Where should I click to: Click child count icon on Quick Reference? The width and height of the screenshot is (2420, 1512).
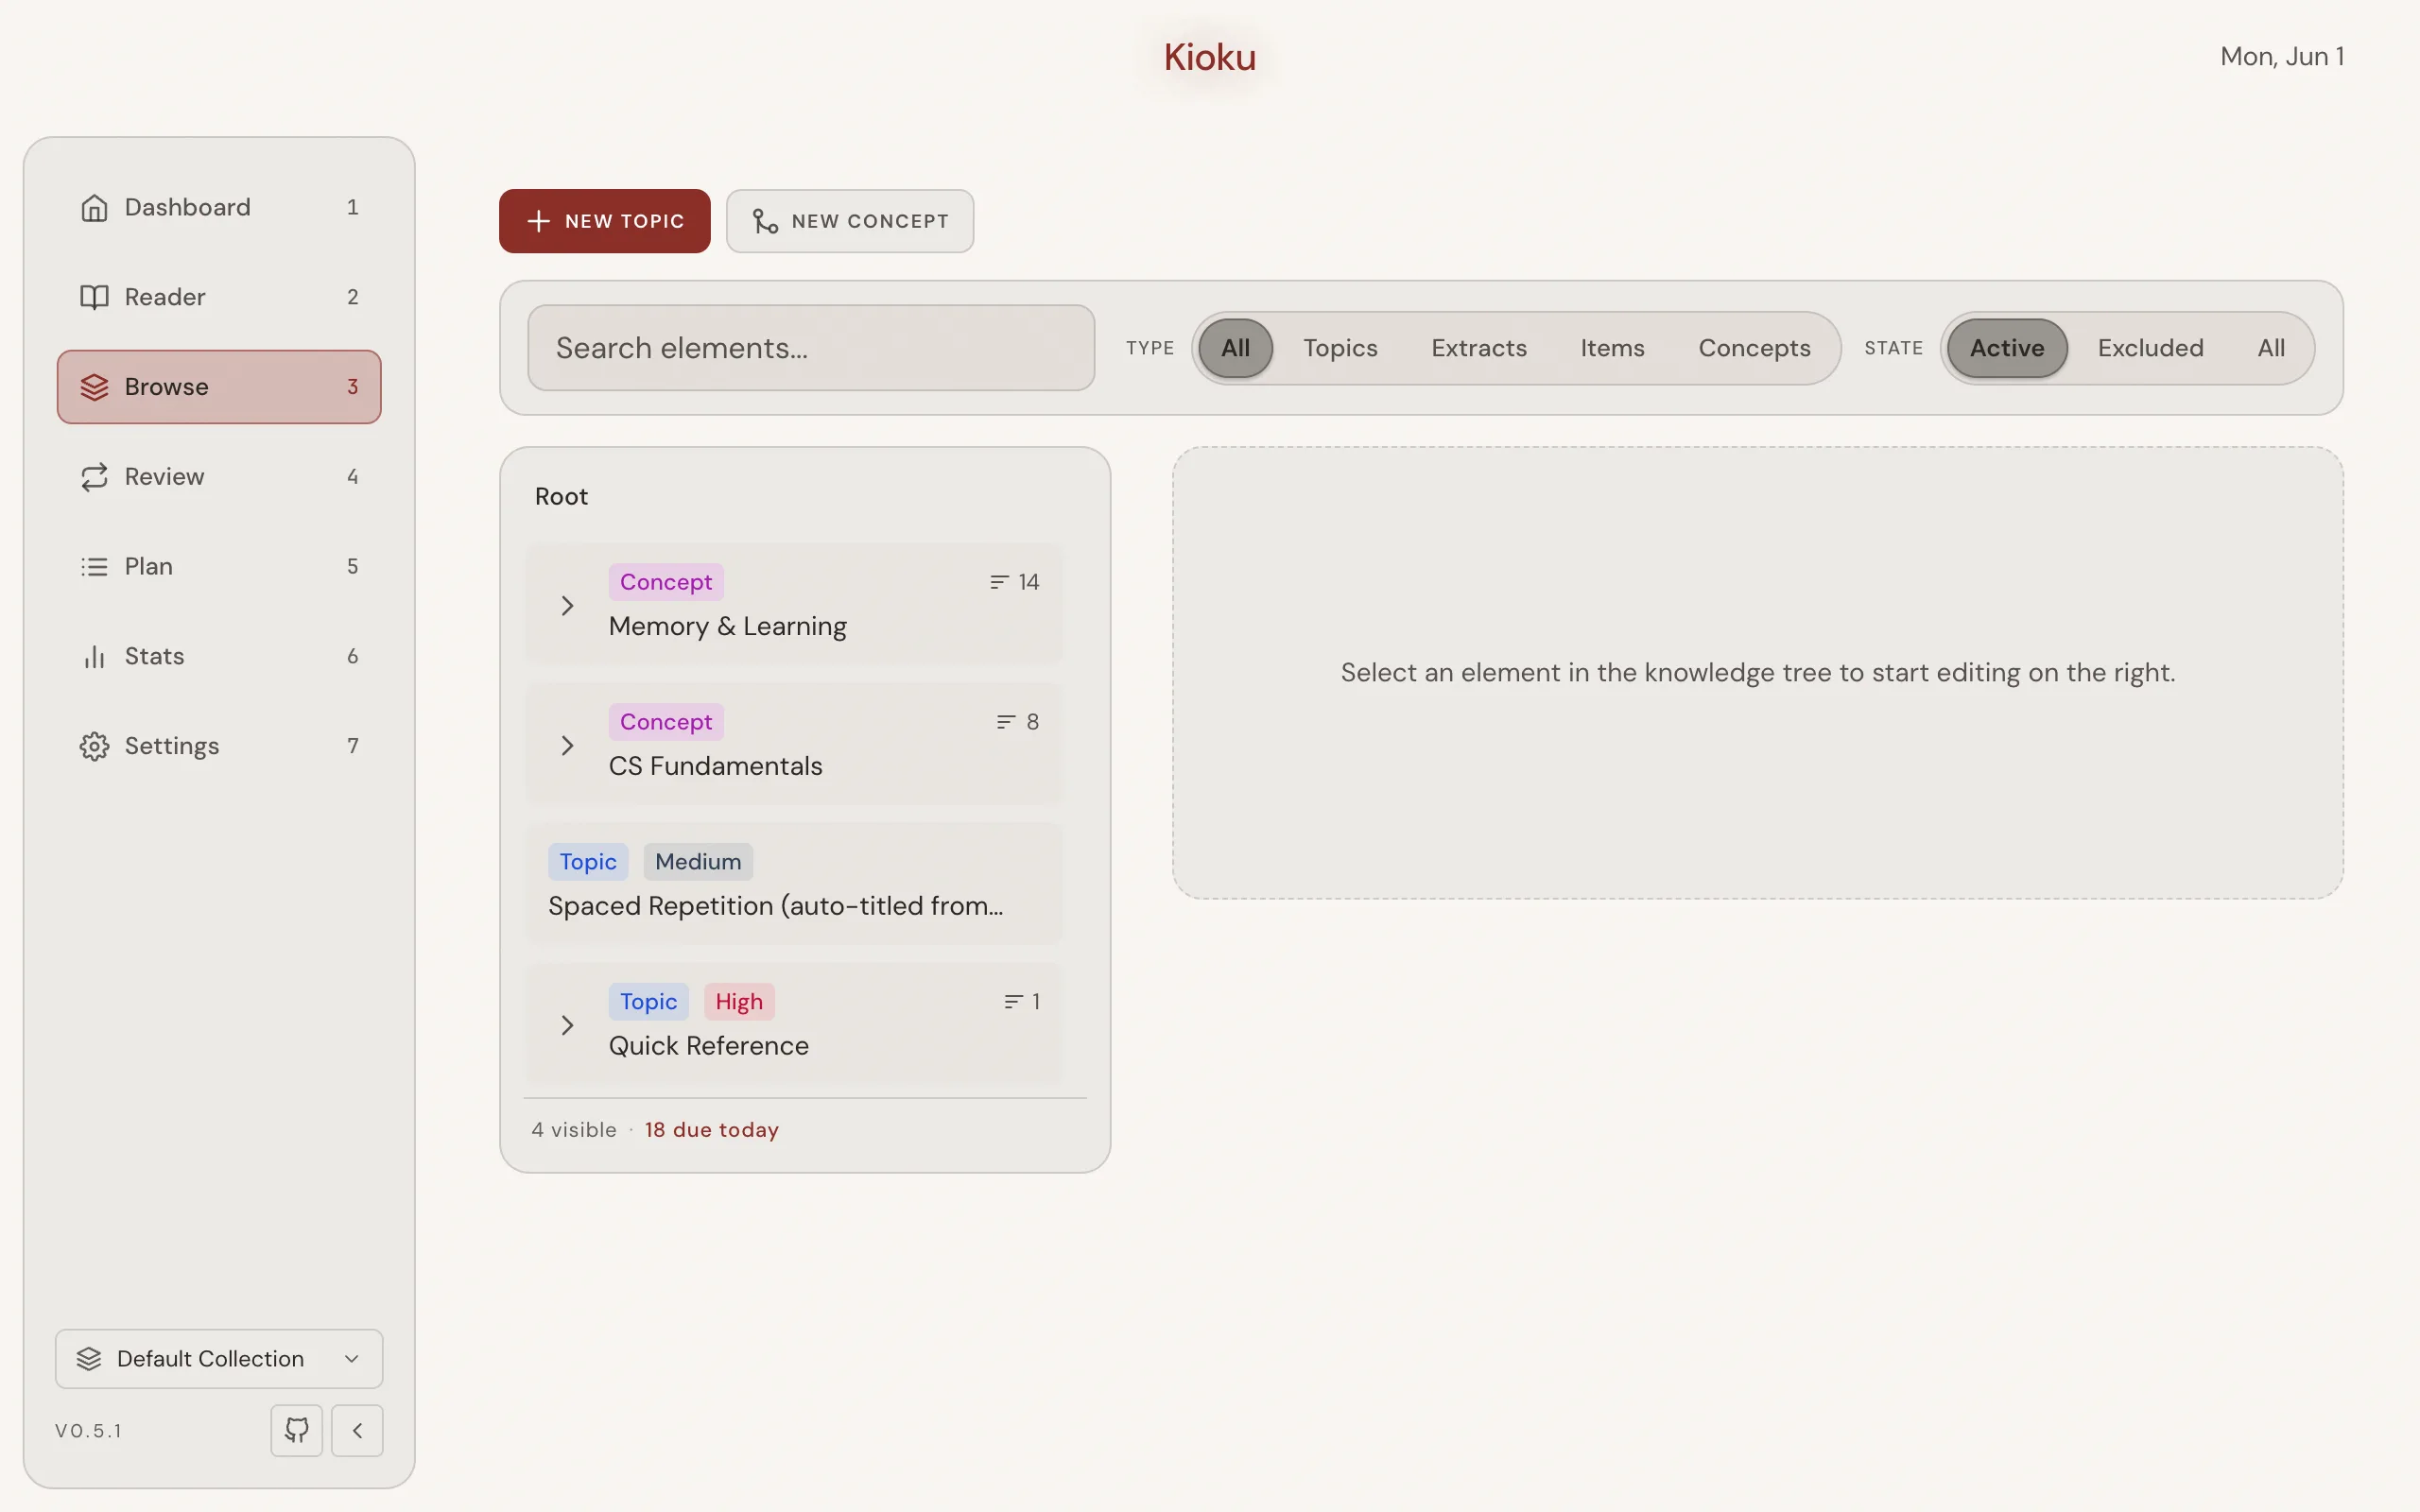(1012, 1002)
